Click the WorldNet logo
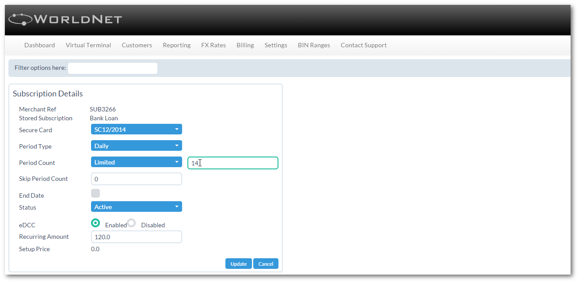Screen dimensions: 579x283 click(x=65, y=19)
